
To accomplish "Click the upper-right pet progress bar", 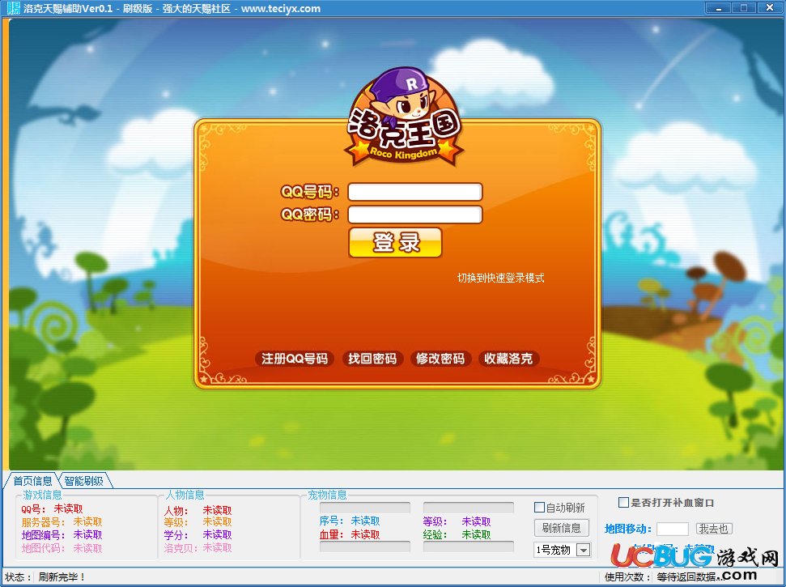I will click(x=468, y=508).
